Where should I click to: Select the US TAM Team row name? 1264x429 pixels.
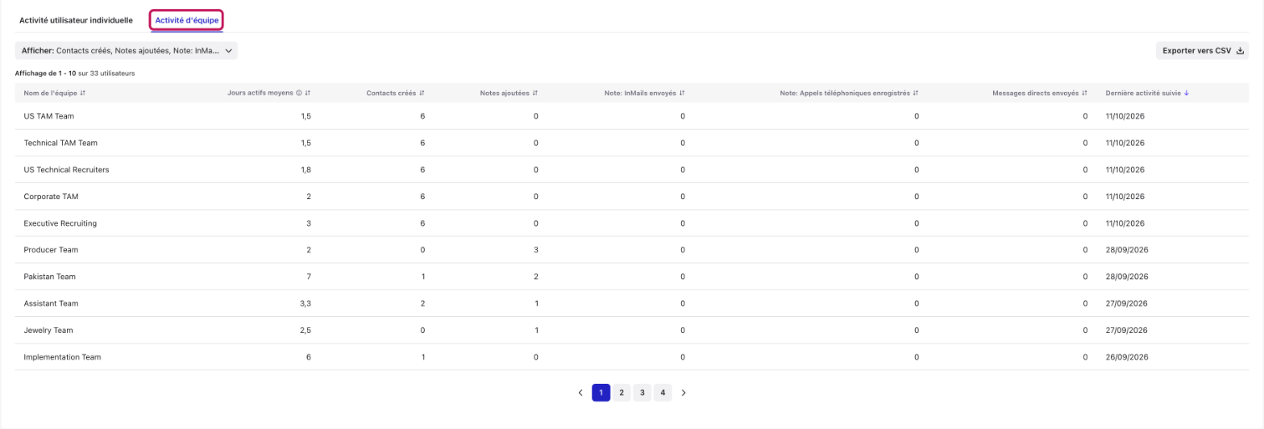[x=49, y=116]
